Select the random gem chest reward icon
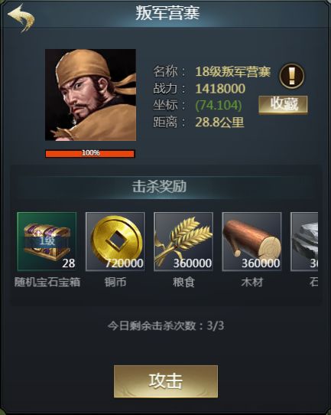 (x=47, y=241)
